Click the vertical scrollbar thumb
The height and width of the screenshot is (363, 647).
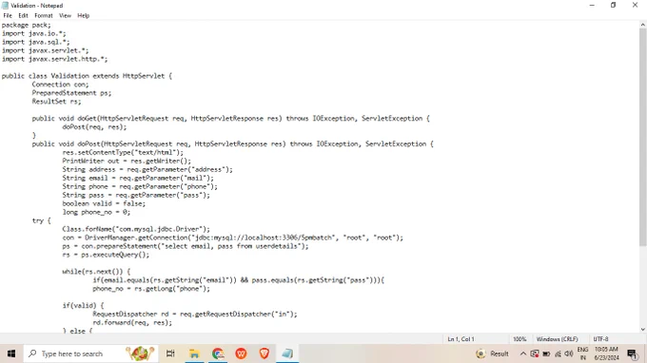tap(643, 138)
